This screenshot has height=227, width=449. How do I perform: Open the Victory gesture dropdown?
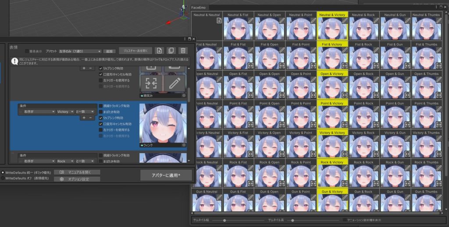tap(65, 112)
